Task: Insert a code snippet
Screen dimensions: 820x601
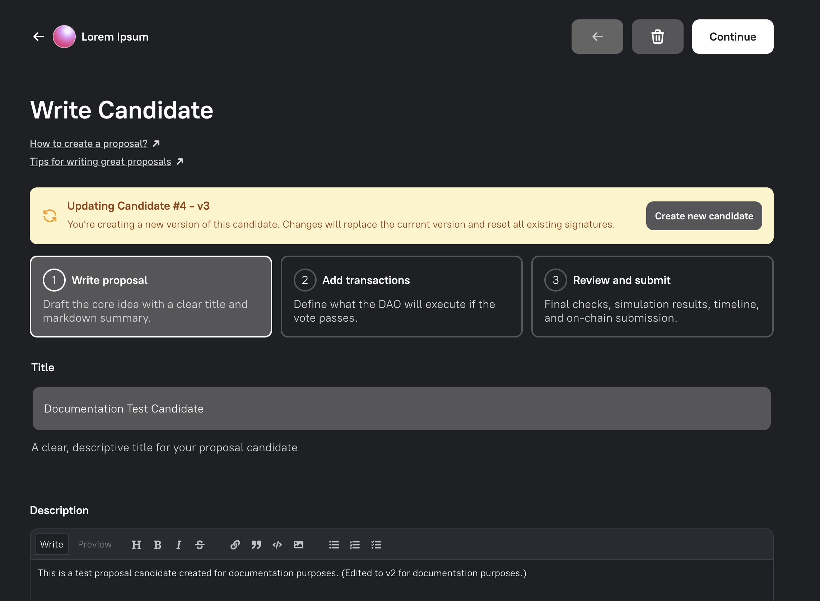Action: click(277, 545)
